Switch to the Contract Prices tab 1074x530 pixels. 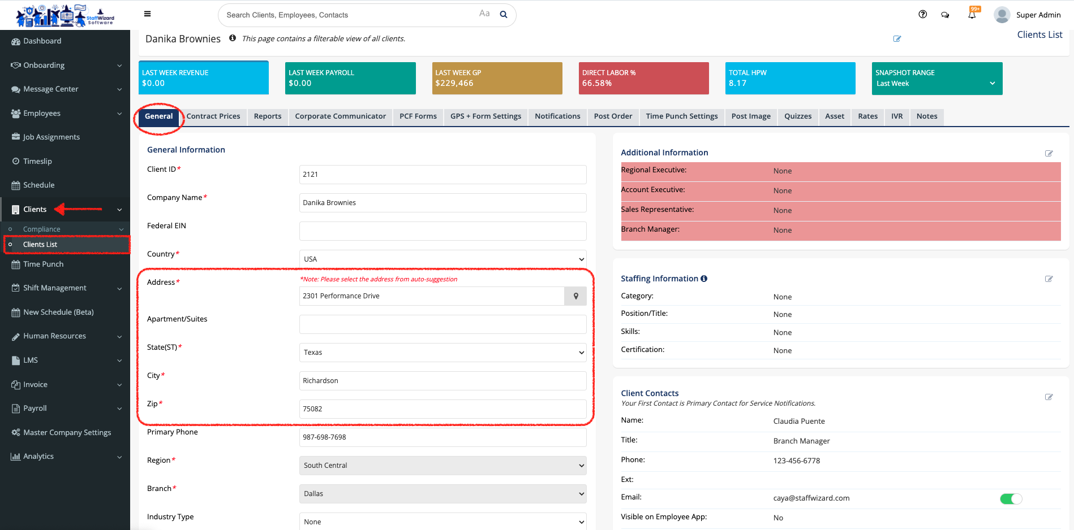tap(213, 116)
